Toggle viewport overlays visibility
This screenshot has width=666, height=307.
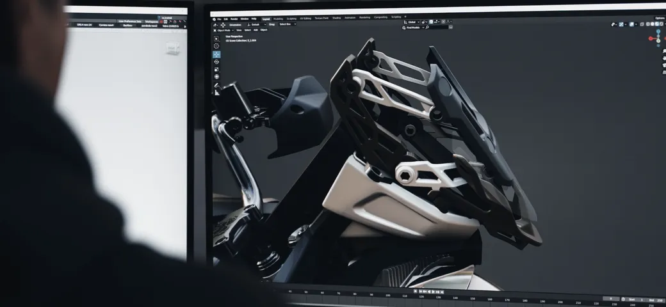click(631, 24)
